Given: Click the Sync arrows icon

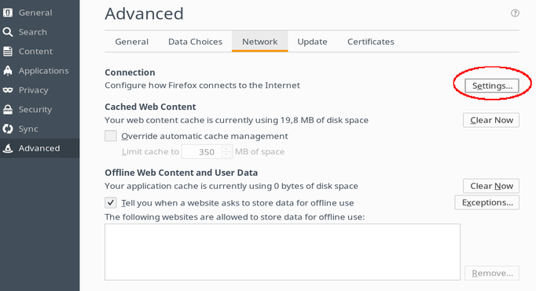Looking at the screenshot, I should click(x=8, y=129).
